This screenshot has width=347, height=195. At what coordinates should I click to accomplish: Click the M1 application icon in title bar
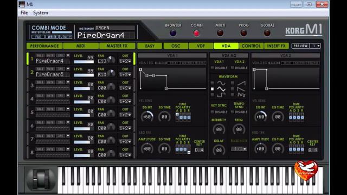(22, 4)
